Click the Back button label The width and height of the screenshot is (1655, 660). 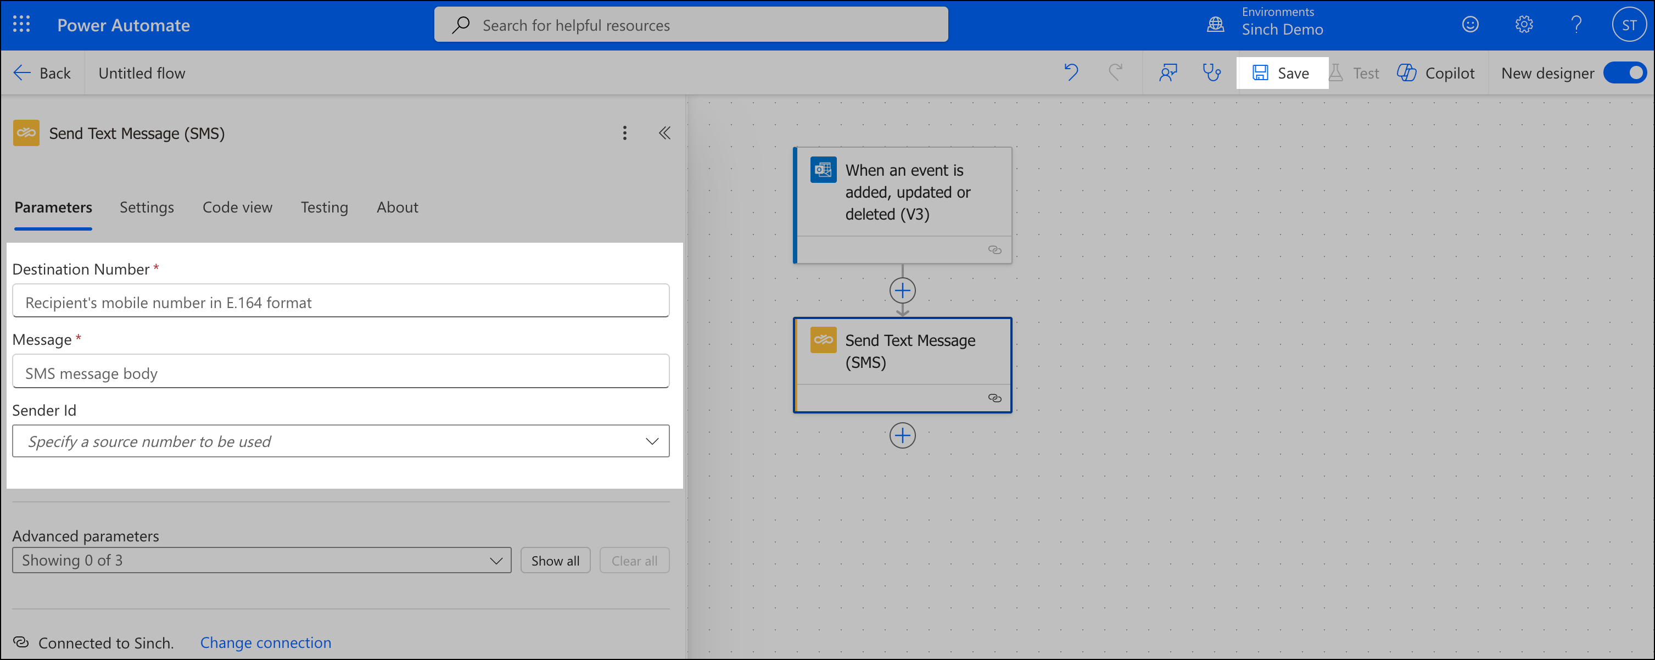tap(55, 72)
